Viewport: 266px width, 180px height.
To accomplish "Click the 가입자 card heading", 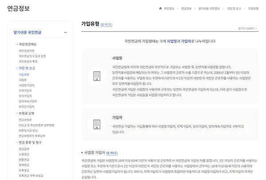I will click(117, 117).
